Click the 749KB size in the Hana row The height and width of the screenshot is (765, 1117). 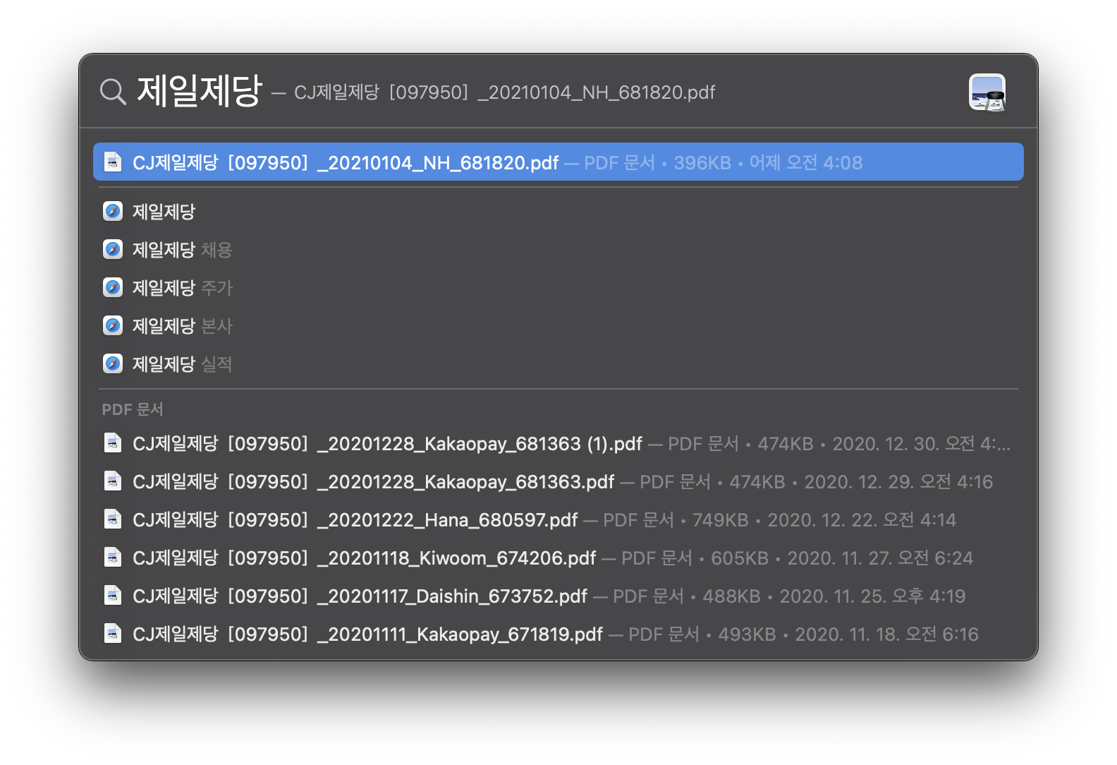(720, 520)
